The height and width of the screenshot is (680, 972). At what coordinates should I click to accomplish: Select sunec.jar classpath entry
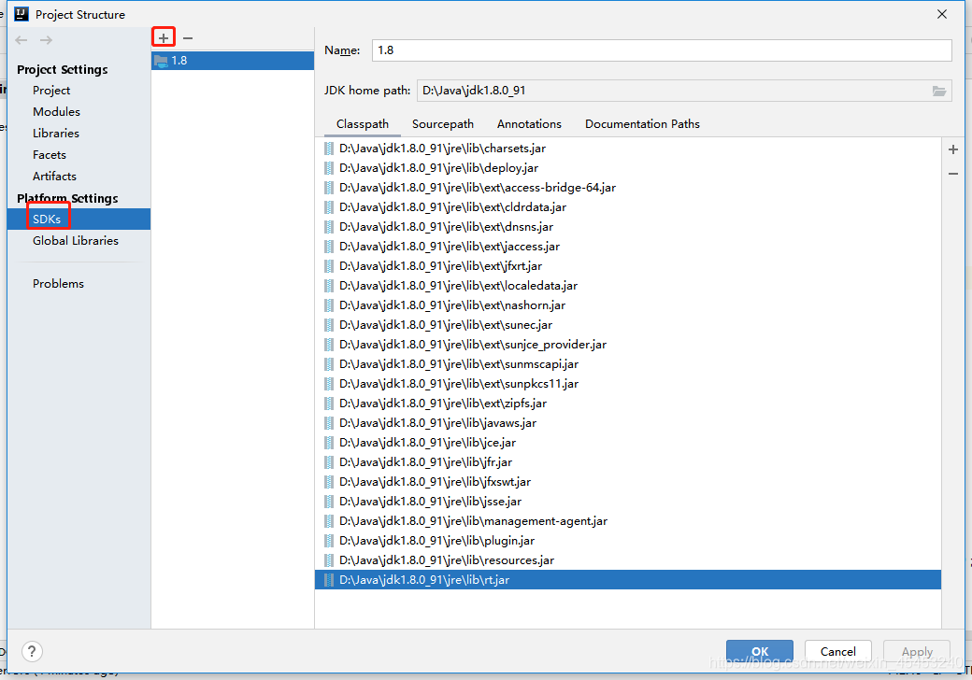(628, 325)
